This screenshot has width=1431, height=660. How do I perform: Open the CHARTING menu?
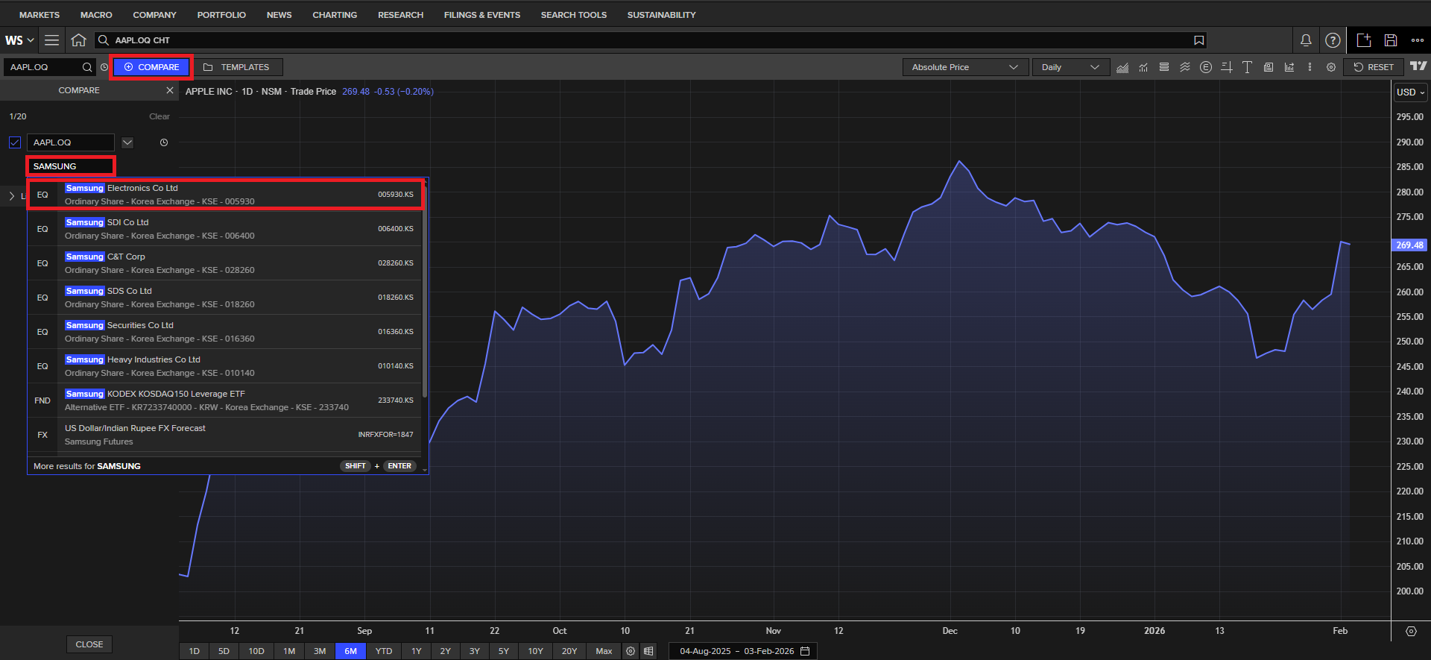pos(335,15)
